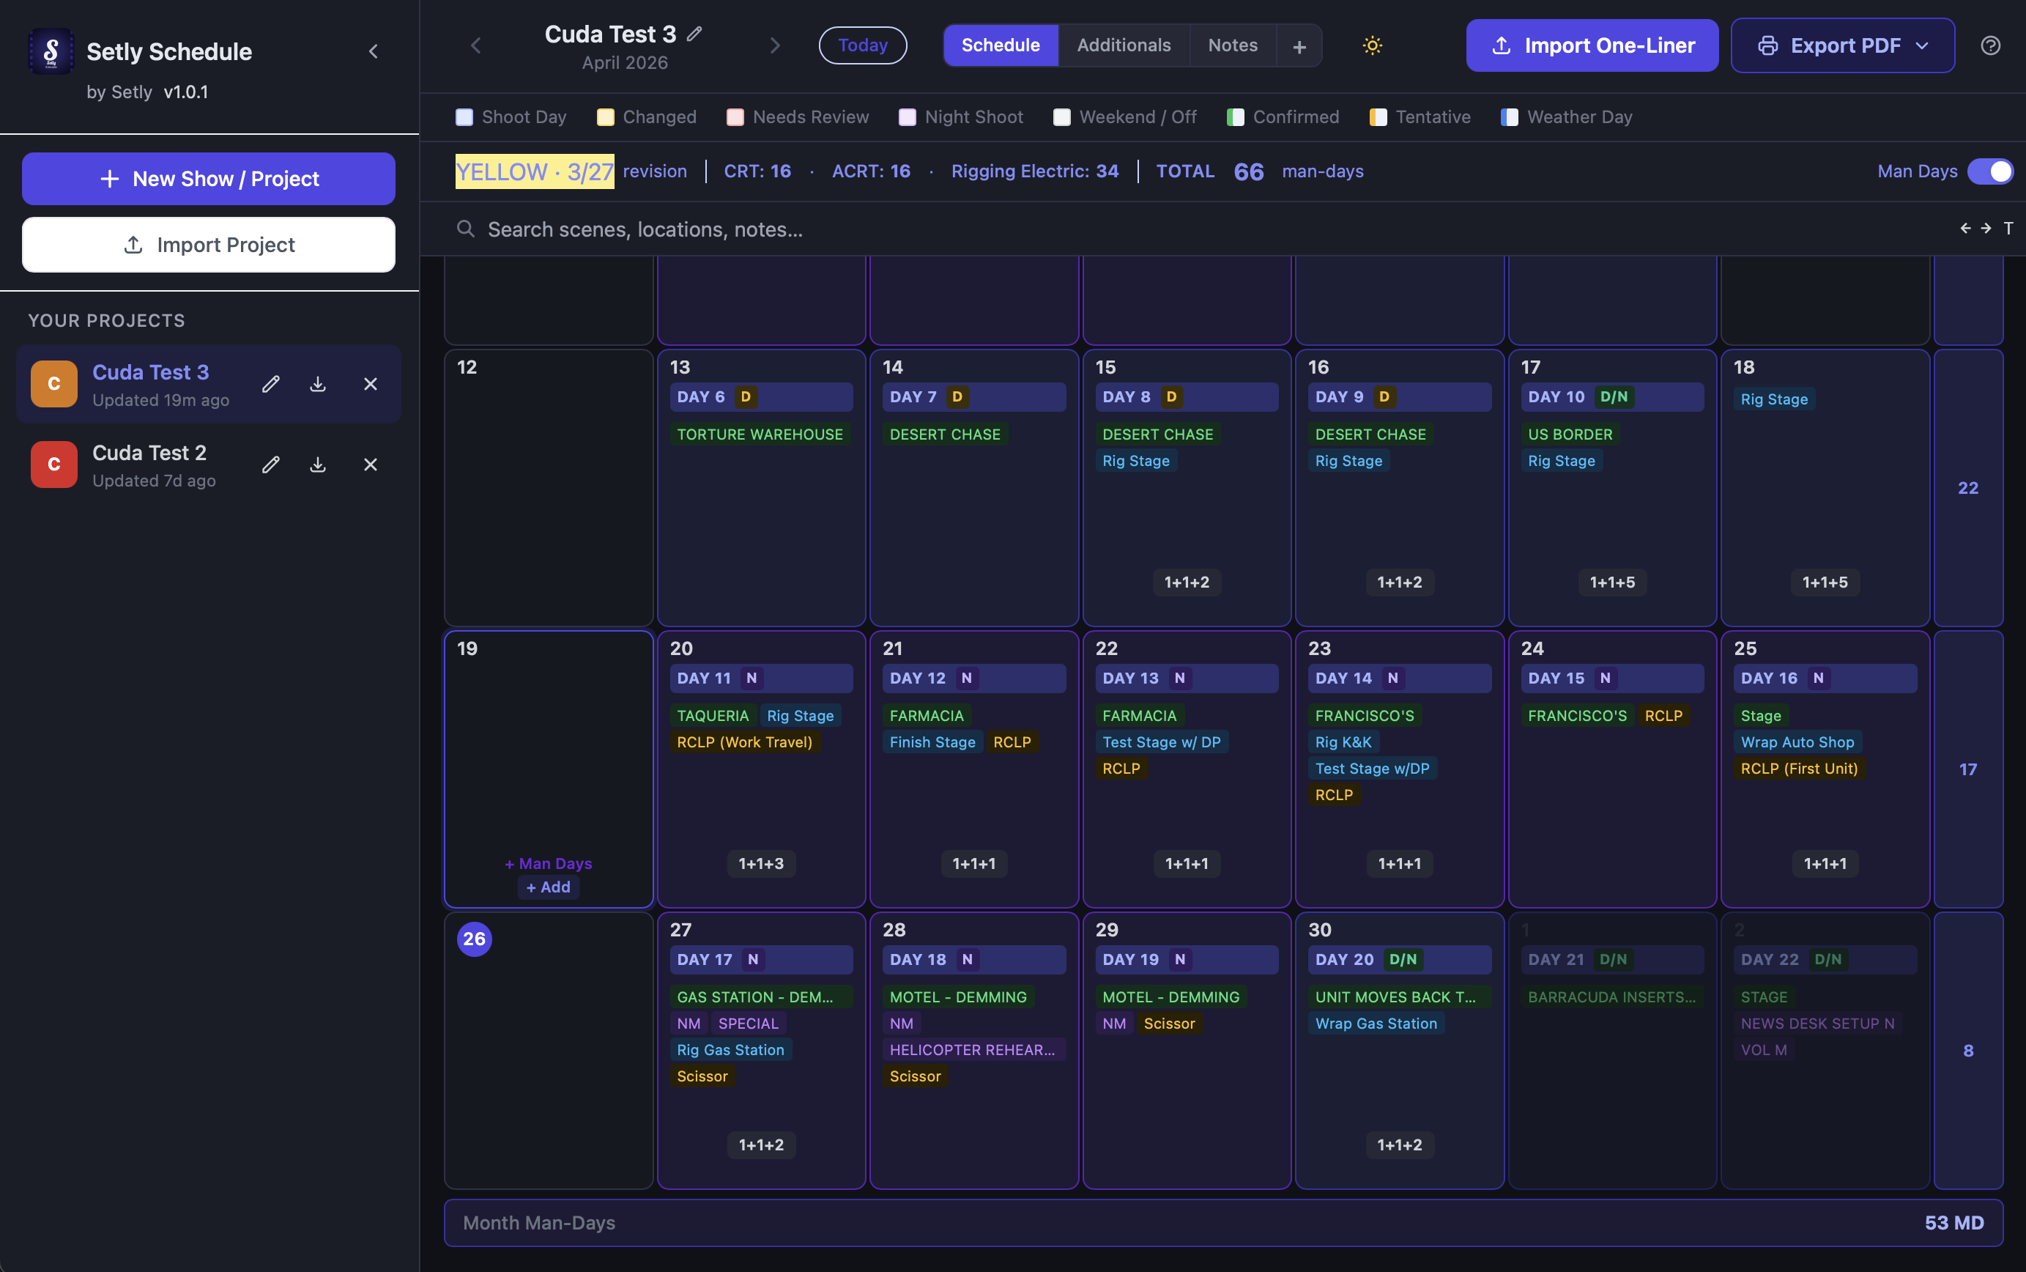Viewport: 2026px width, 1272px height.
Task: Click the Weather Day legend swatch
Action: [x=1510, y=117]
